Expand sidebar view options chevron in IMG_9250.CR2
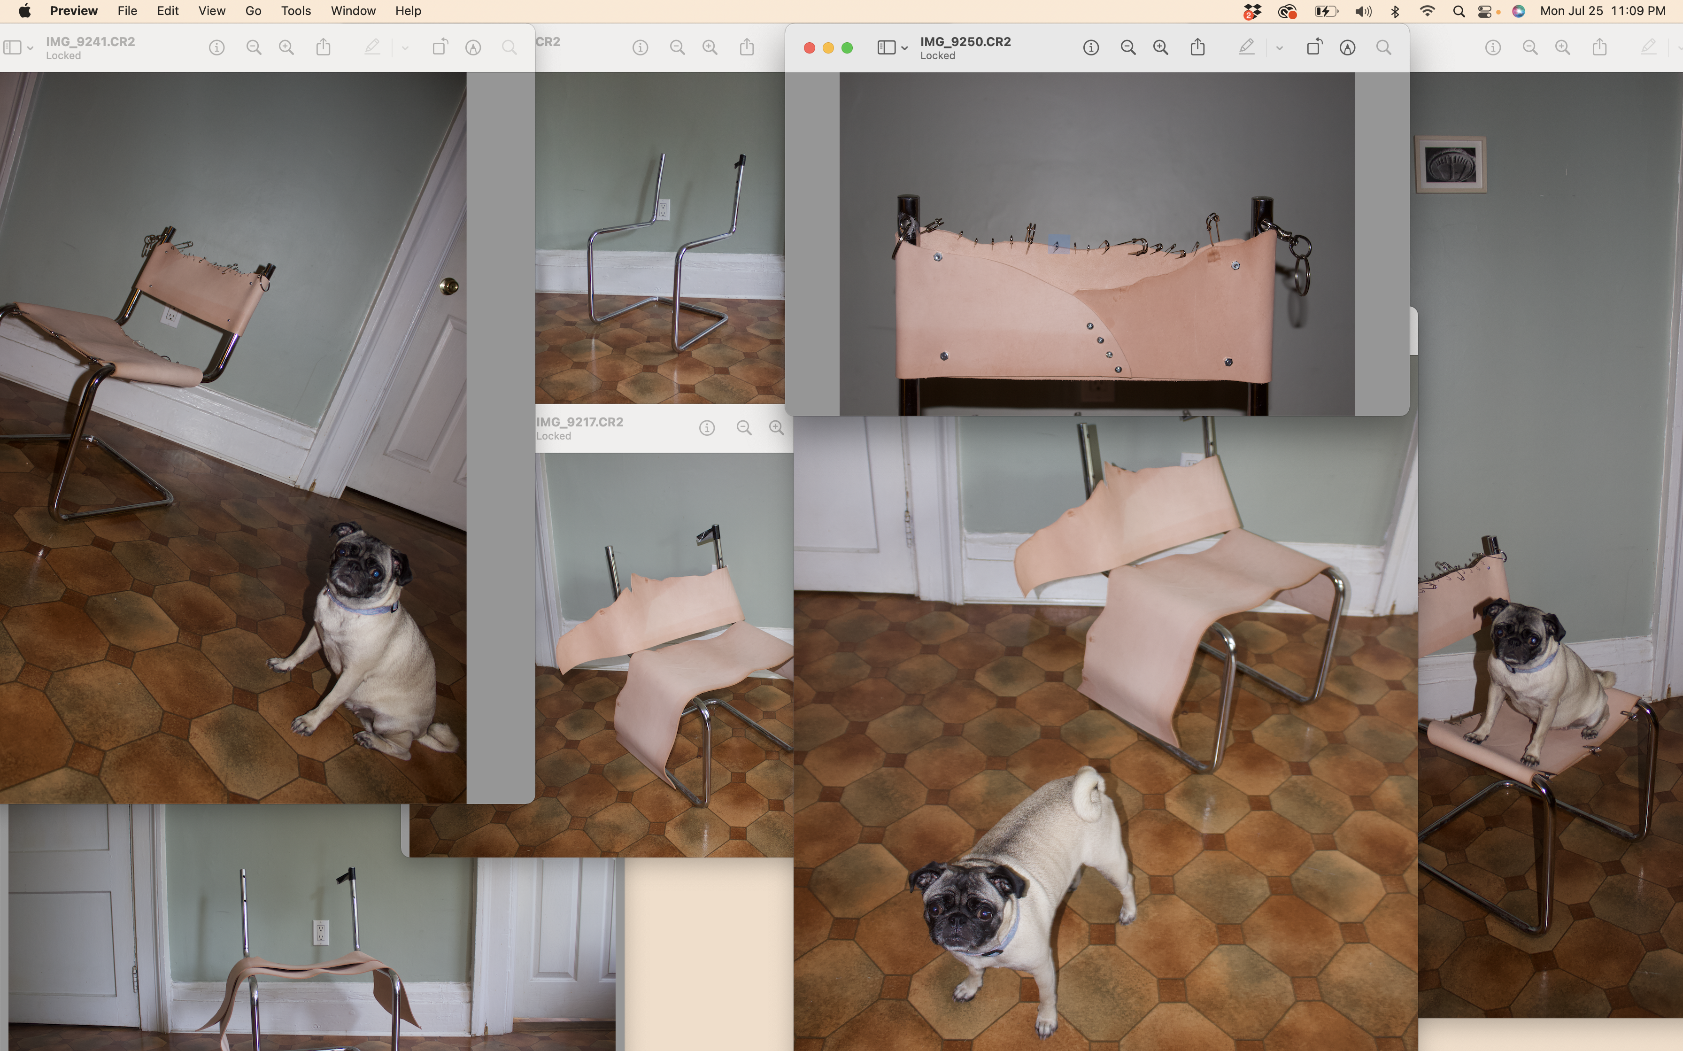The height and width of the screenshot is (1051, 1683). [904, 47]
